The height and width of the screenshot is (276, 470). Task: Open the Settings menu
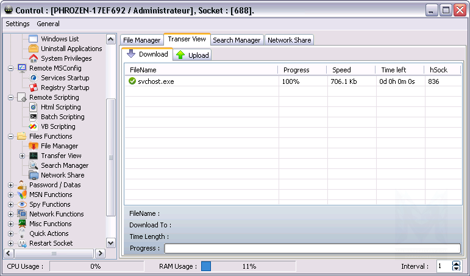tap(18, 24)
